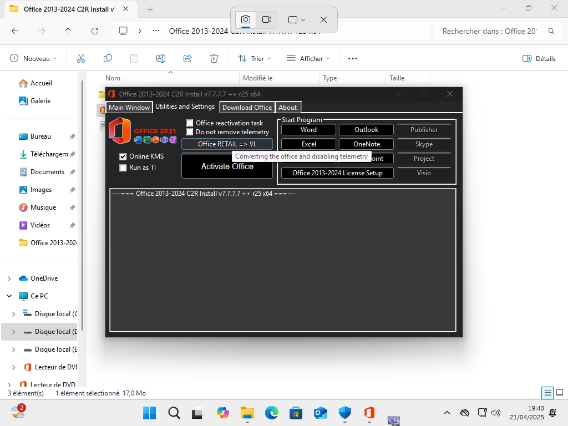
Task: Click the Word start program button
Action: [x=308, y=130]
